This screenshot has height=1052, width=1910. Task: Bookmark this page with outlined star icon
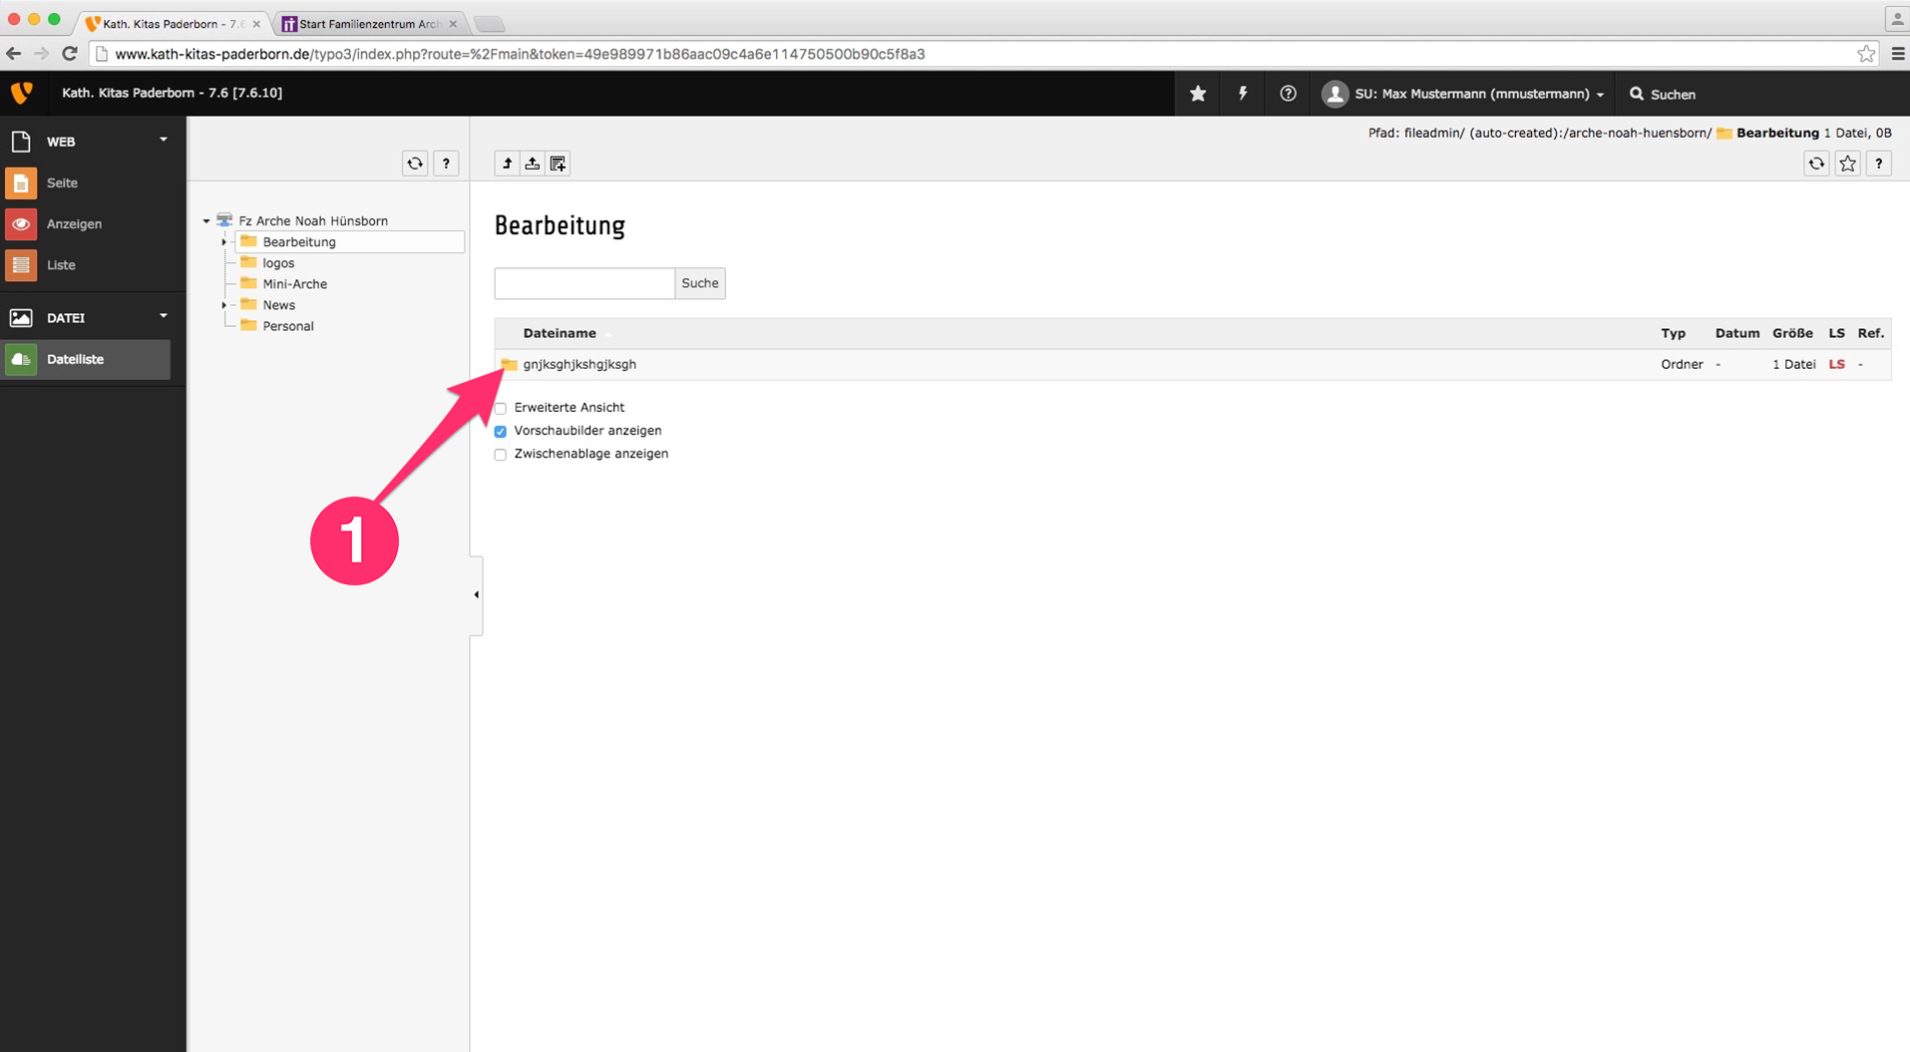pos(1847,164)
